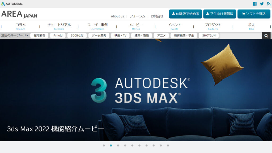
Task: Open the About us link
Action: click(x=117, y=16)
